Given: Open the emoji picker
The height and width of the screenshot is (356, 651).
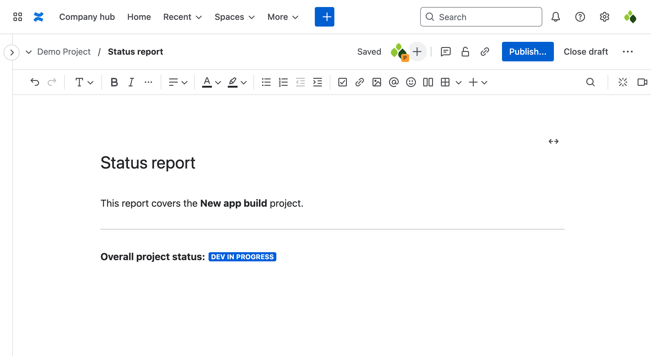Looking at the screenshot, I should [411, 82].
